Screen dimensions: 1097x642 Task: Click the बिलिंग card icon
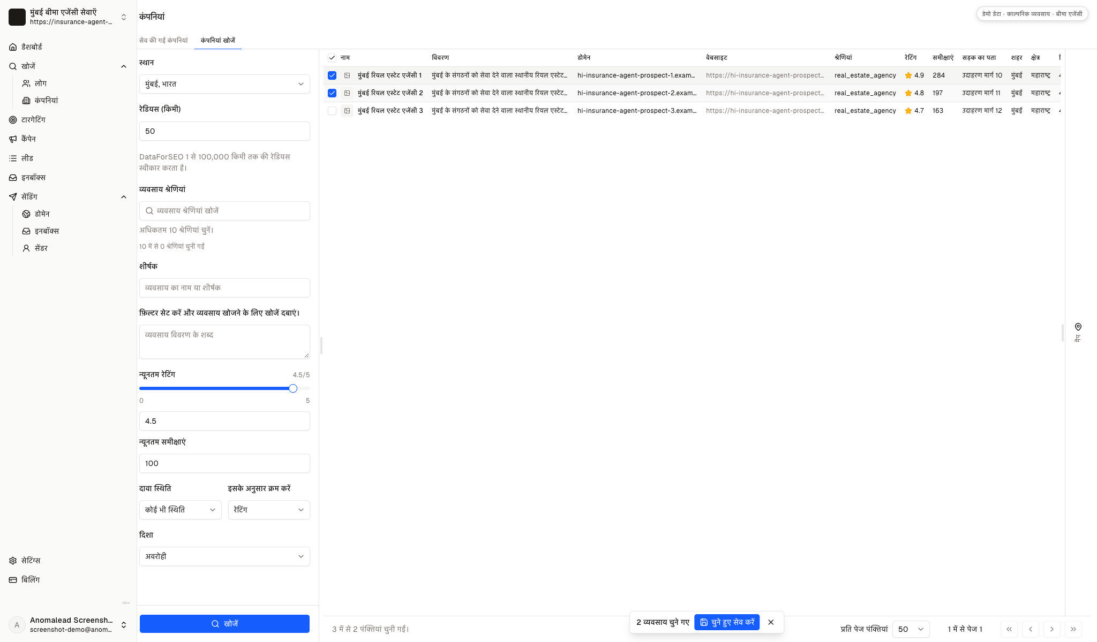pyautogui.click(x=13, y=580)
